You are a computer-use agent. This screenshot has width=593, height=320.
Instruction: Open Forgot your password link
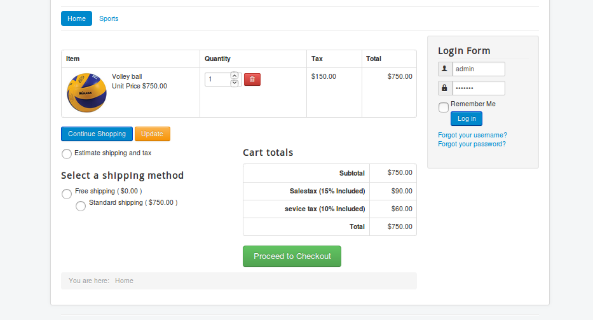(472, 144)
